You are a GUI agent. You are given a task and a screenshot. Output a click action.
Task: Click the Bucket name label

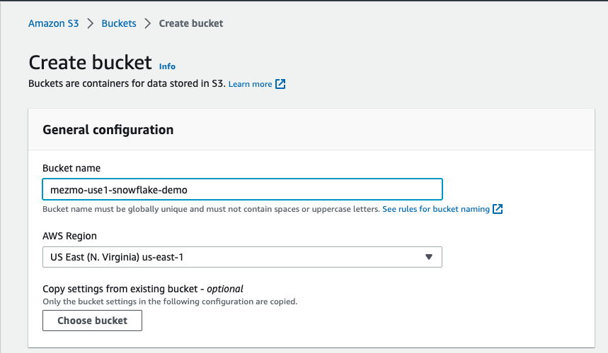pos(71,168)
